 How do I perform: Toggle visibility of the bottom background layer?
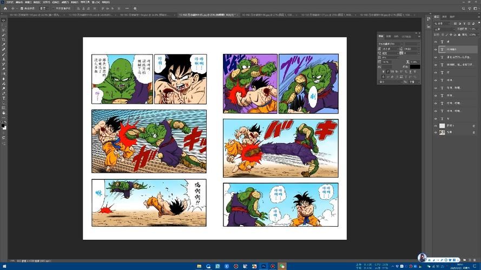tap(436, 132)
